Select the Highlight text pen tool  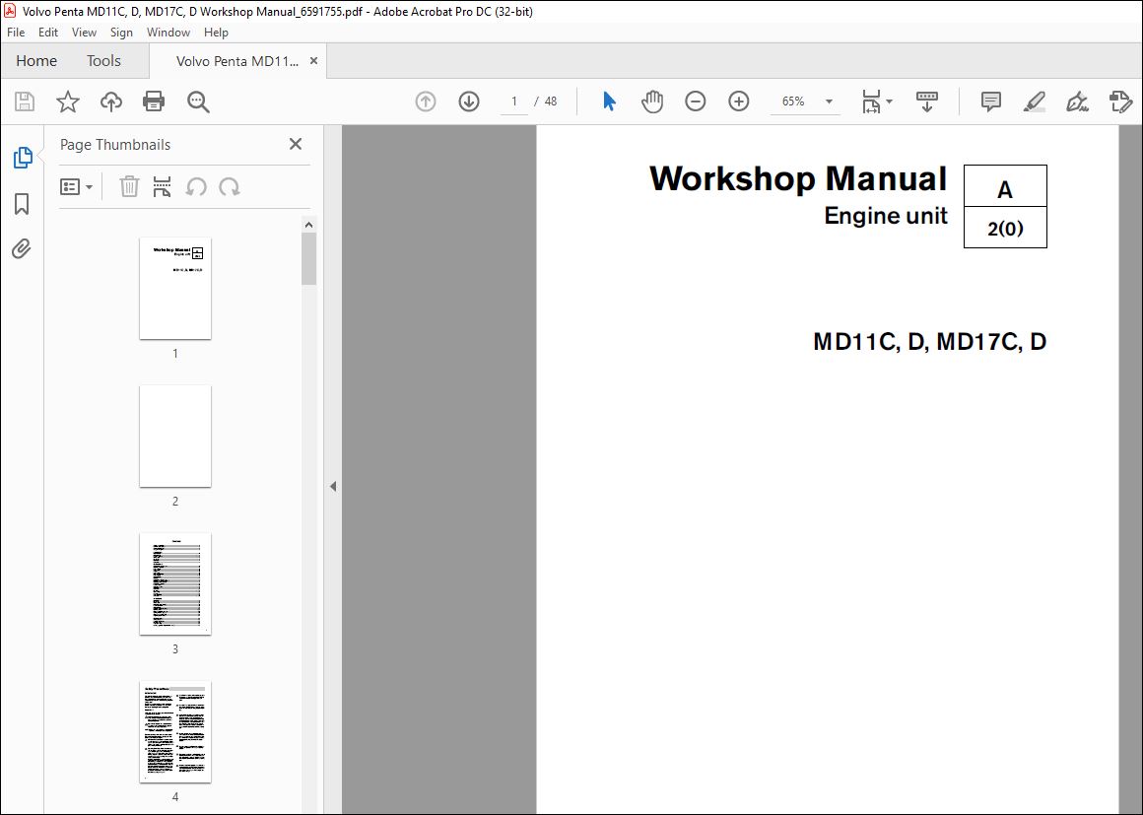click(1035, 102)
